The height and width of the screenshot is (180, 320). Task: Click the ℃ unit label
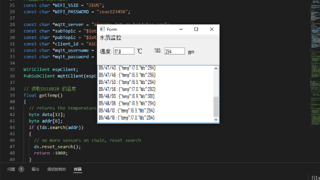pos(139,51)
